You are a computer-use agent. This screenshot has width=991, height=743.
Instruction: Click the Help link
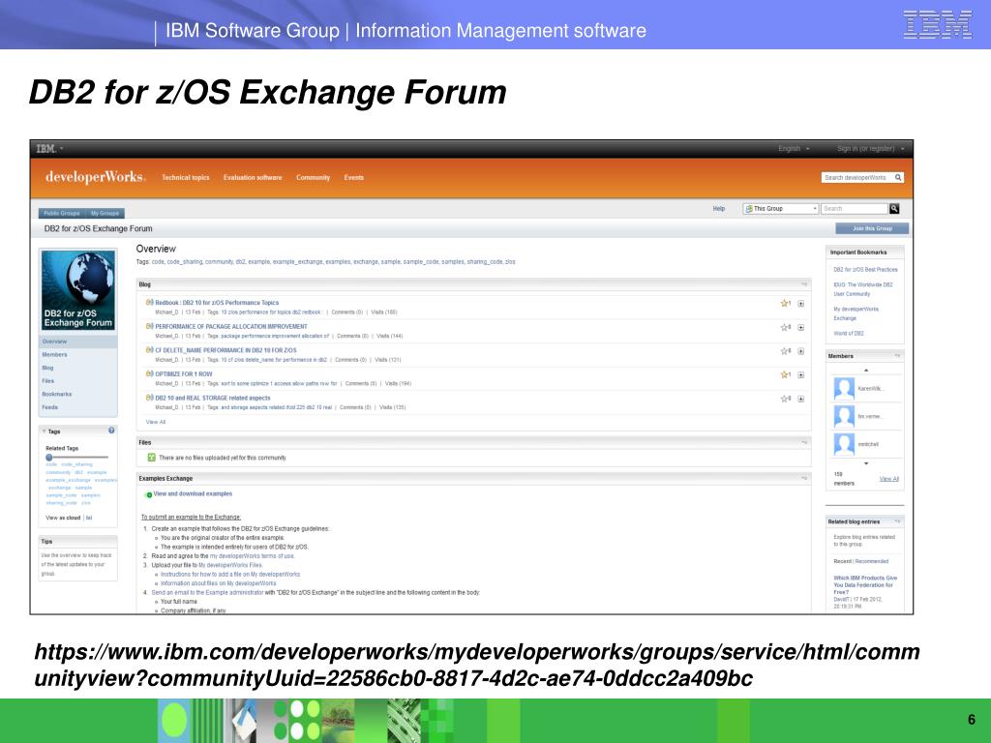719,209
